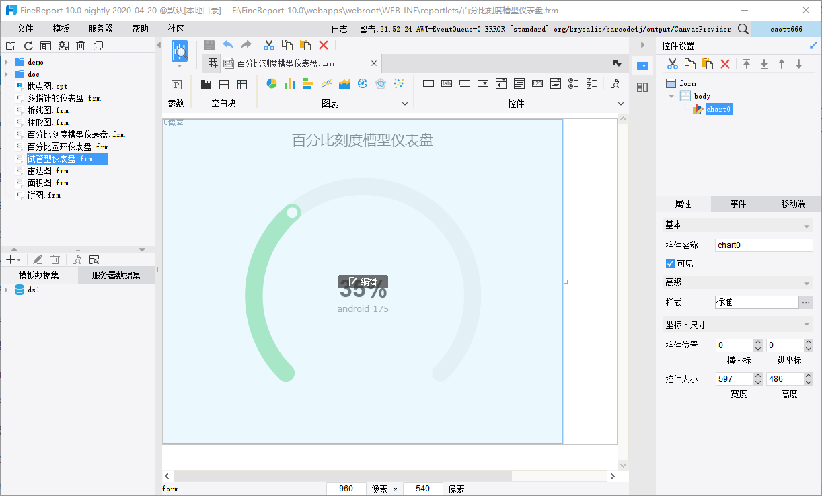Expand the ds1 dataset node
Viewport: 822px width, 496px height.
tap(6, 290)
